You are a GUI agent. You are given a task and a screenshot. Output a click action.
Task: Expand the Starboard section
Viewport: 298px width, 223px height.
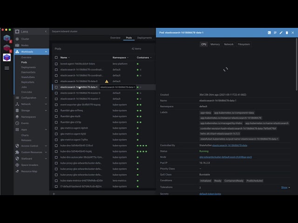46,159
